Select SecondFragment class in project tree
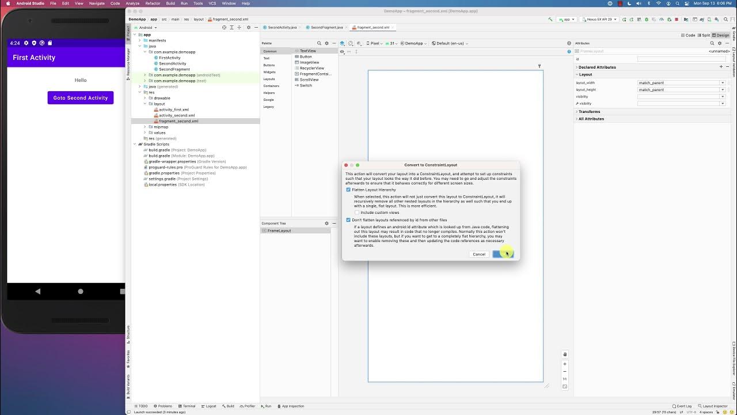This screenshot has width=737, height=415. click(x=174, y=69)
